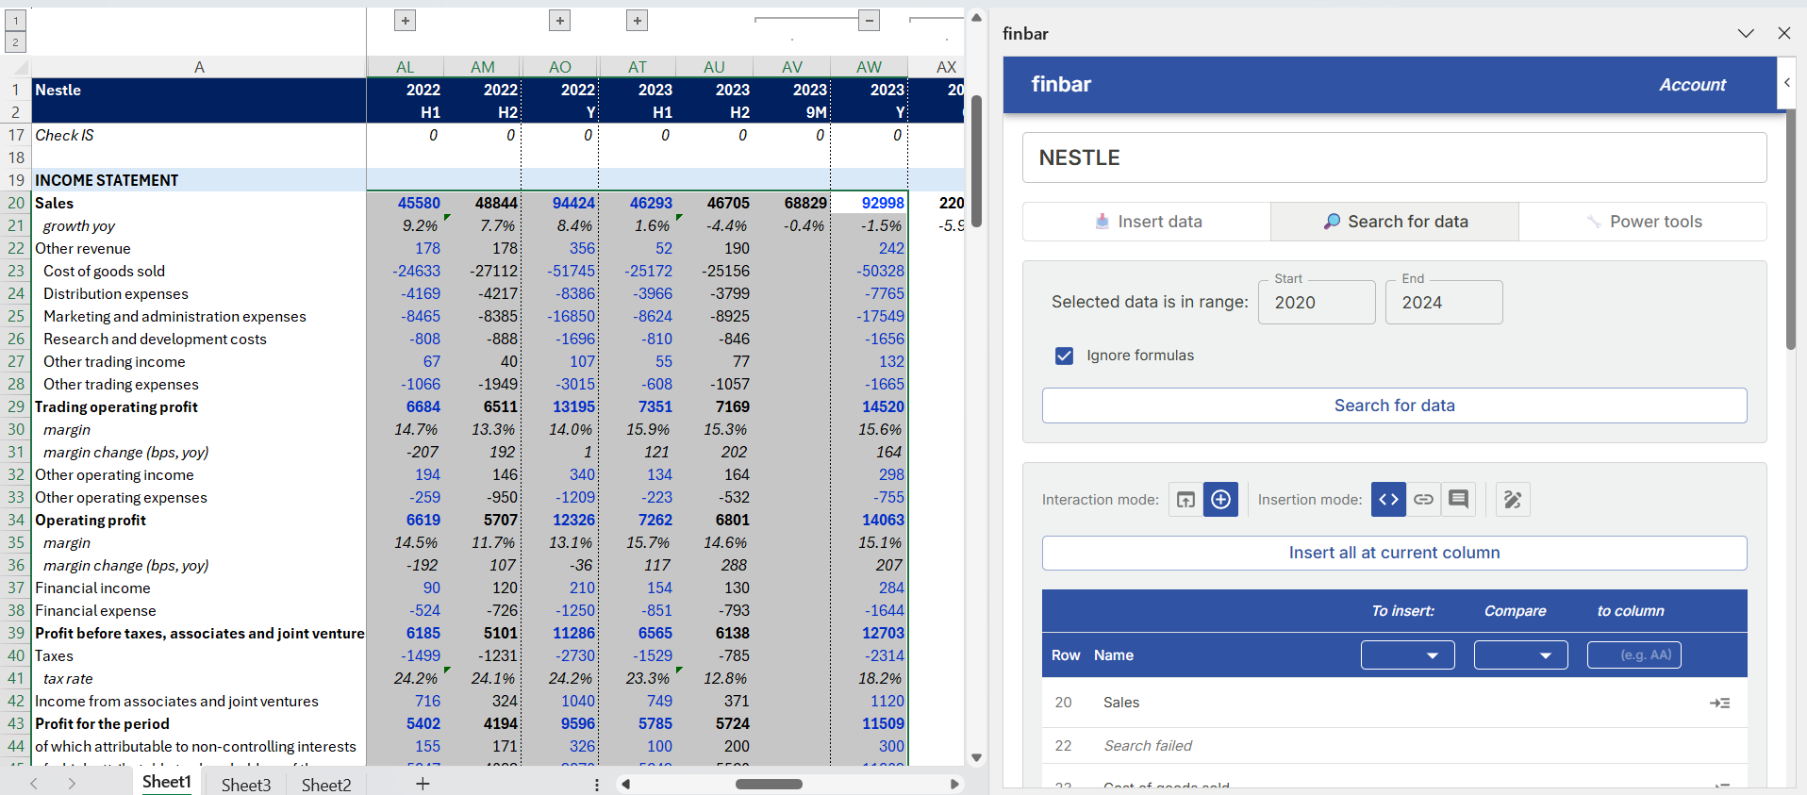Viewport: 1807px width, 795px height.
Task: Select Sales cell 45580 in column AL
Action: [406, 203]
